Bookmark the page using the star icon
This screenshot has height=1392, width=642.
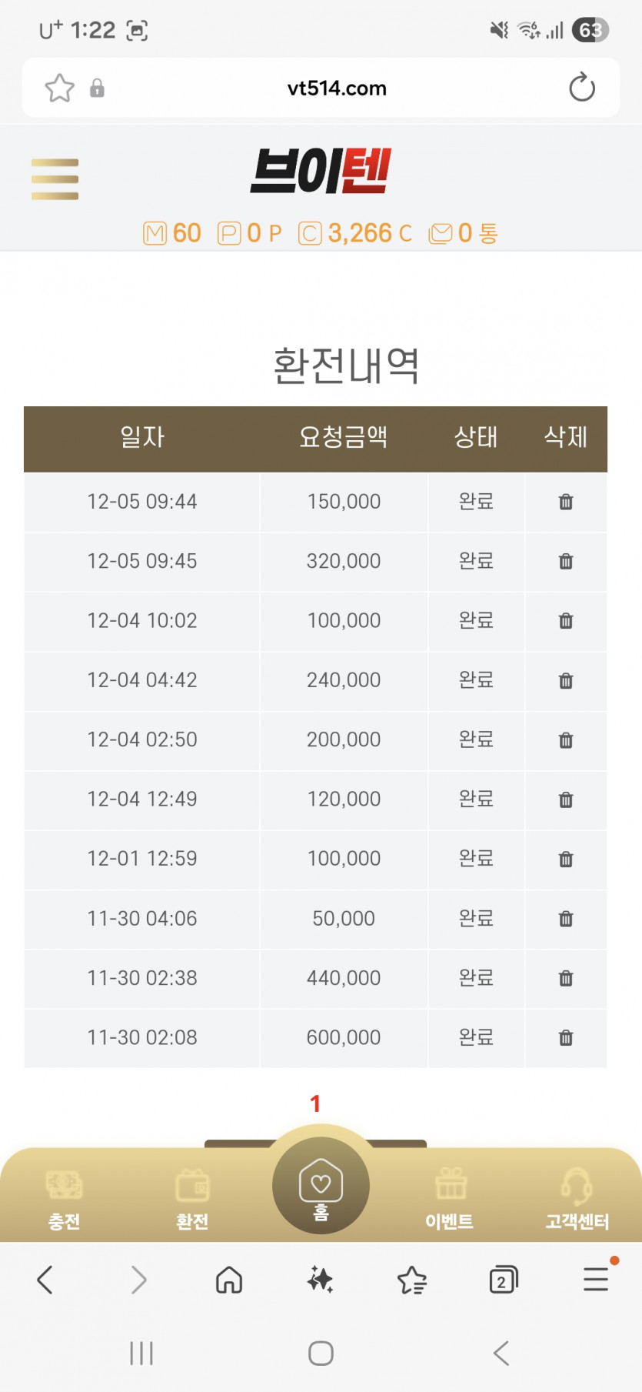pyautogui.click(x=59, y=88)
